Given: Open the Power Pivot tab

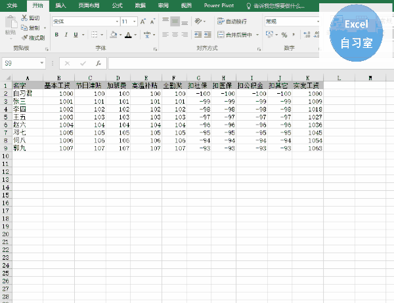Looking at the screenshot, I should 217,5.
